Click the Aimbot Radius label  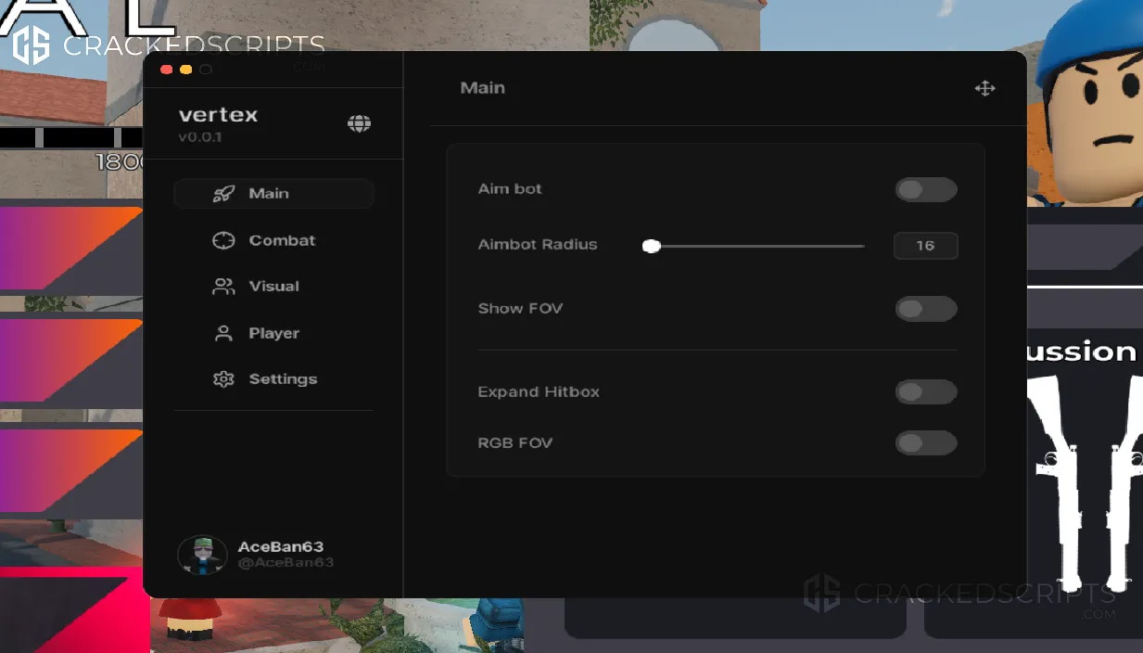point(538,245)
